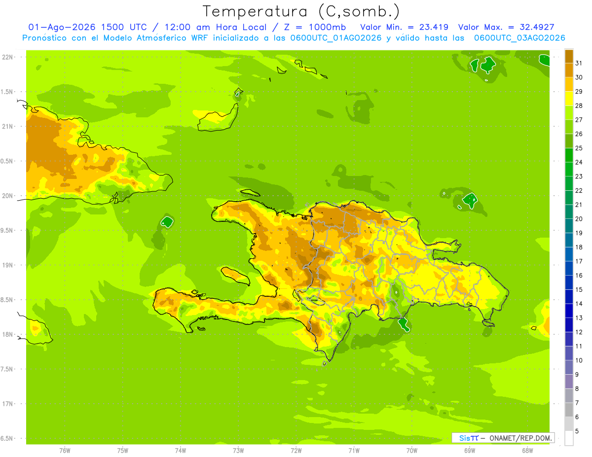Click the legend value "31"
592x457 pixels.
point(579,63)
